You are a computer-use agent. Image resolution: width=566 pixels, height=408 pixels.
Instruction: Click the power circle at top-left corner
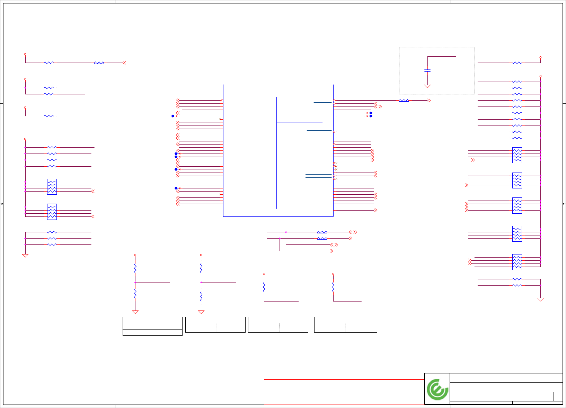pyautogui.click(x=25, y=54)
